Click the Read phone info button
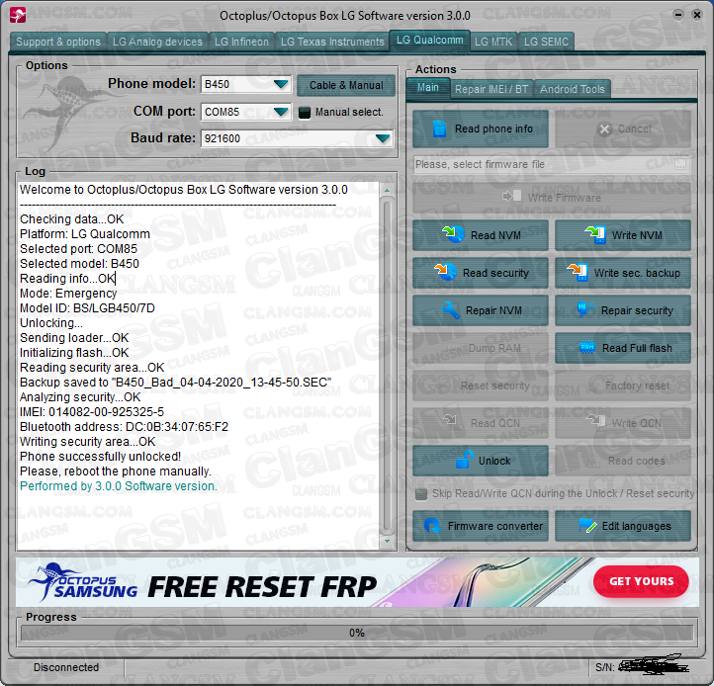The image size is (714, 686). coord(481,129)
